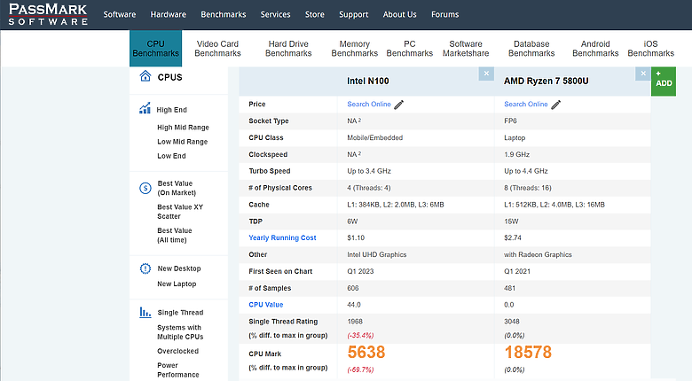This screenshot has height=381, width=692.
Task: Edit price pencil icon for Intel N100
Action: 399,105
